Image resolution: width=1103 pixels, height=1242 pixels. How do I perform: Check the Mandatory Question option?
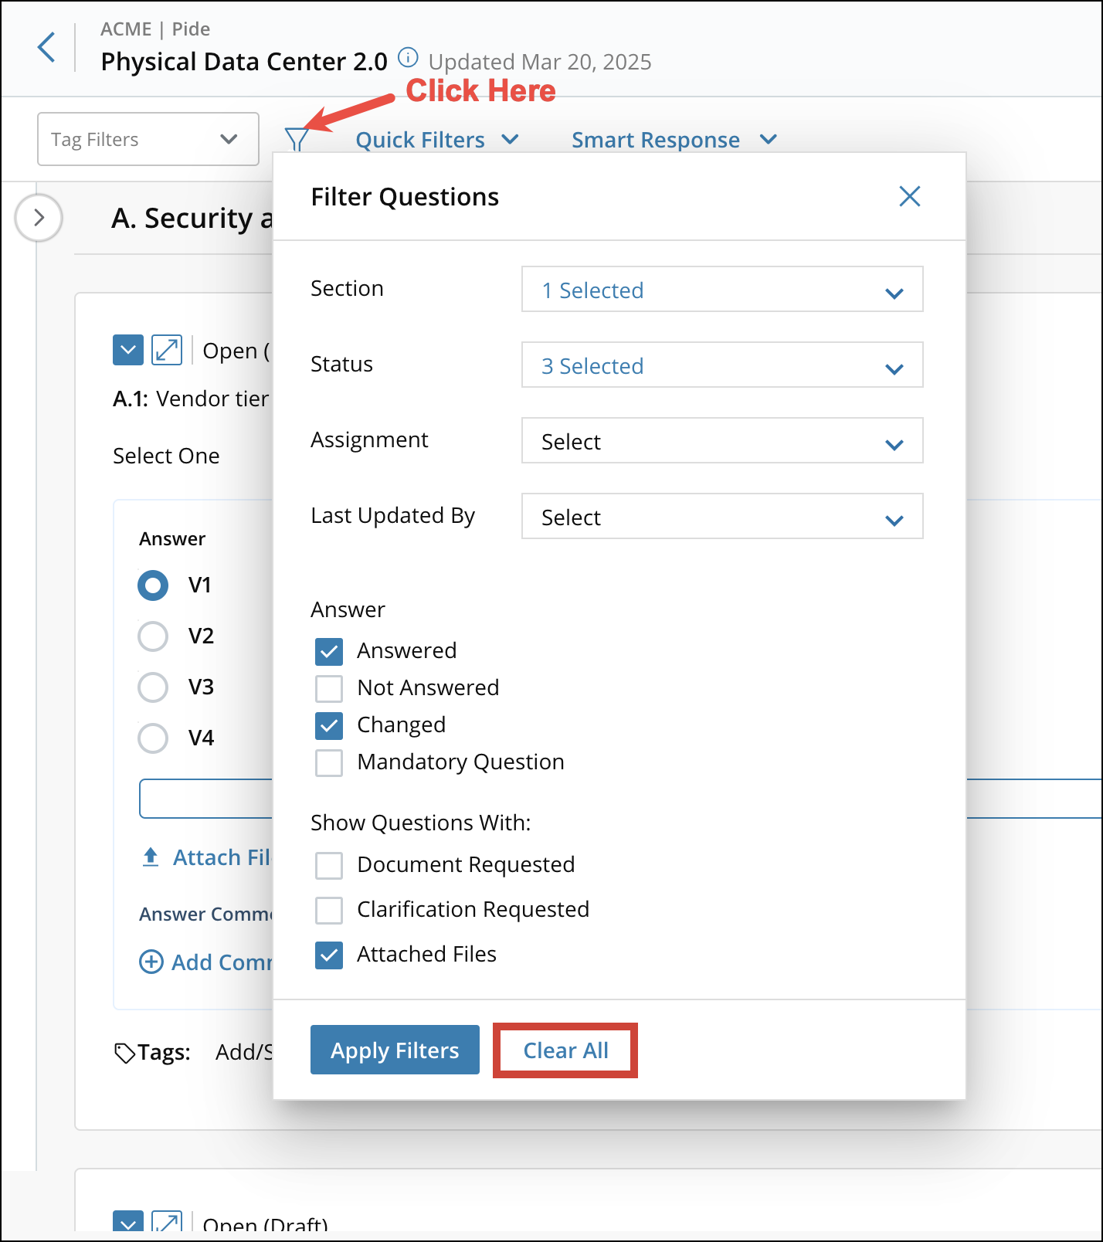(x=329, y=762)
